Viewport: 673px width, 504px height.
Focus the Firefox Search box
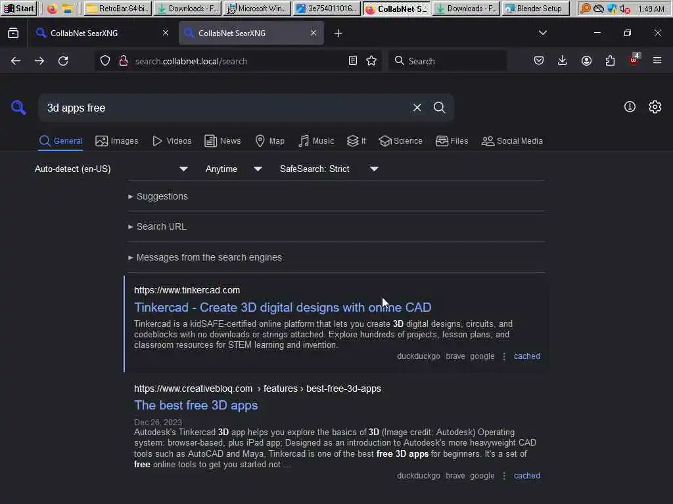click(x=448, y=61)
